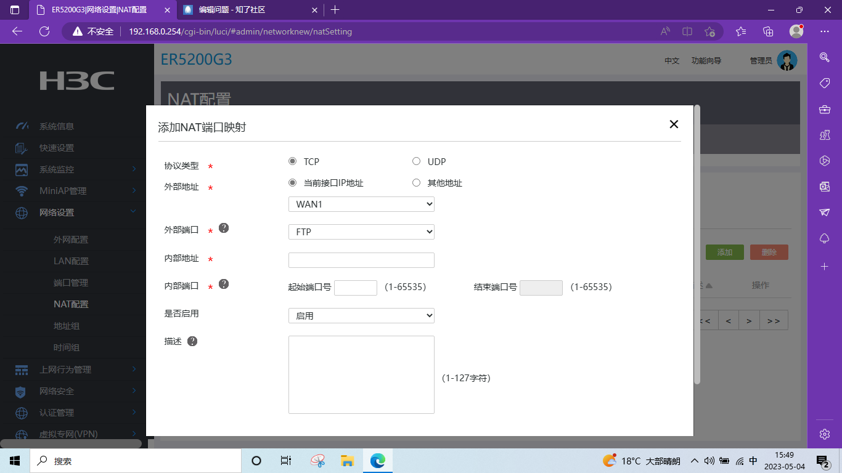
Task: Open a new browser tab
Action: (335, 10)
